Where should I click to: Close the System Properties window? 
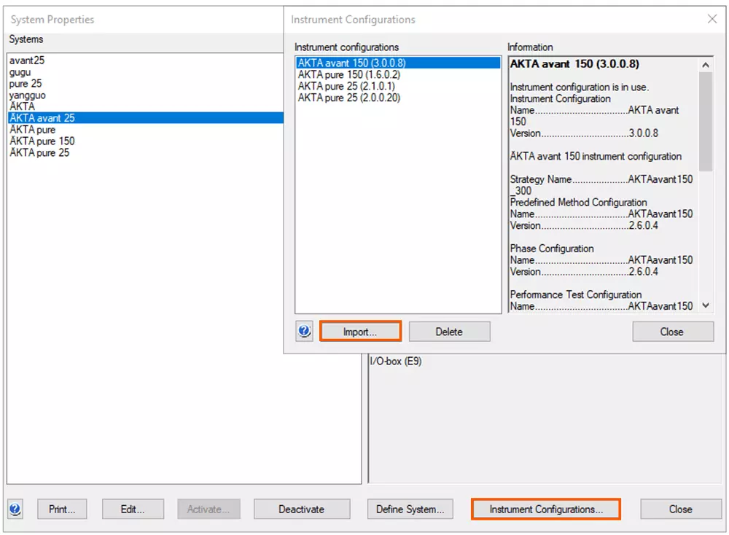pyautogui.click(x=680, y=509)
